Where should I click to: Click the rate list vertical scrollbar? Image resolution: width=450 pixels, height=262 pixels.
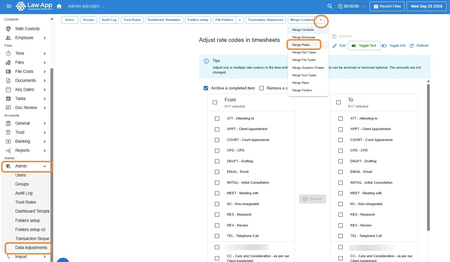click(428, 158)
